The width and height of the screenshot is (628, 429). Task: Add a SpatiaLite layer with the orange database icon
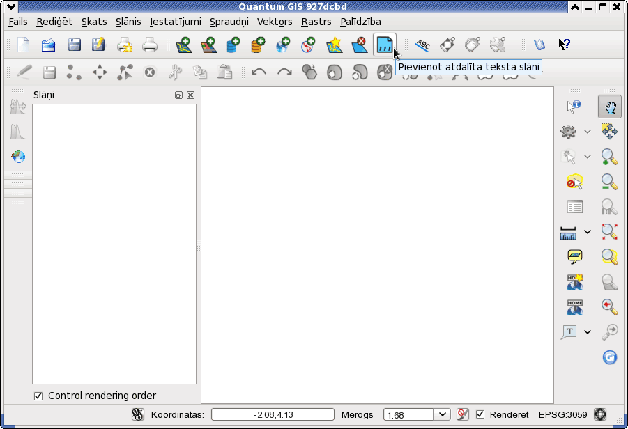click(258, 45)
